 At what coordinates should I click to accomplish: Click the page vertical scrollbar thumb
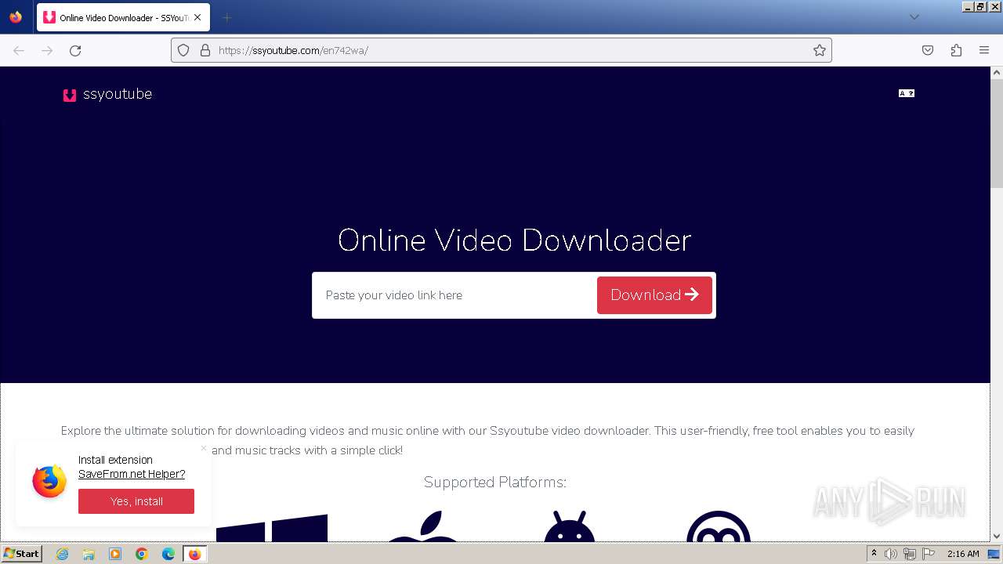coord(997,133)
